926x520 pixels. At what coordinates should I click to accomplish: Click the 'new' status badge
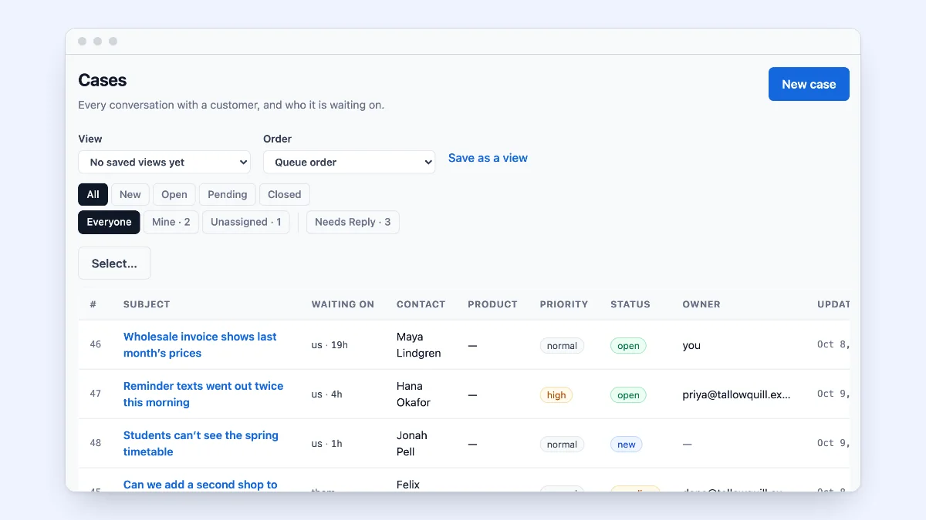pyautogui.click(x=627, y=445)
